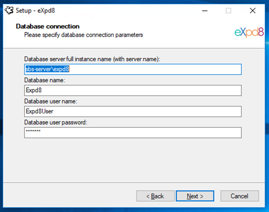Focus the Database name field containing Expd8

coord(133,90)
